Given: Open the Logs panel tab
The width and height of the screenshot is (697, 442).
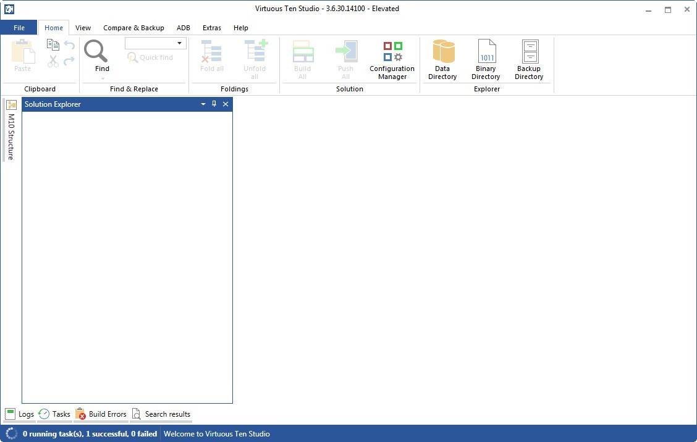Looking at the screenshot, I should click(x=20, y=414).
